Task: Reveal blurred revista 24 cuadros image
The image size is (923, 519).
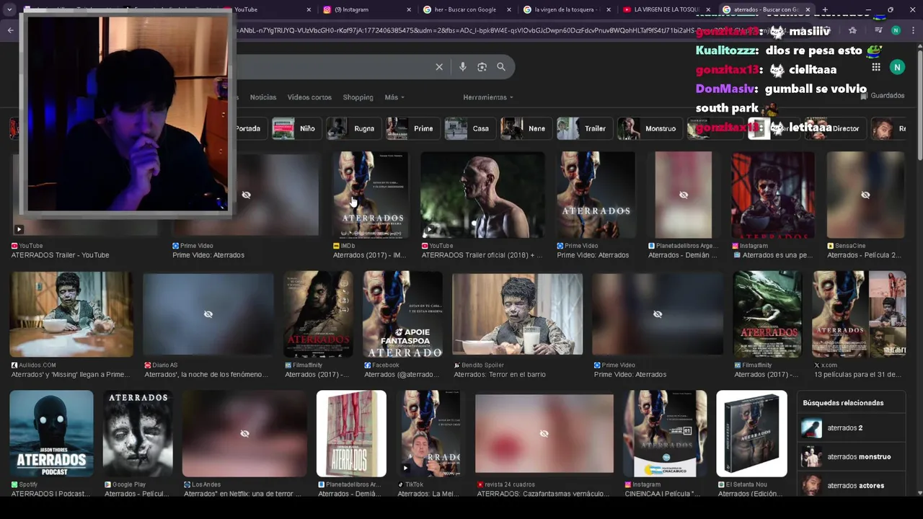Action: (544, 433)
